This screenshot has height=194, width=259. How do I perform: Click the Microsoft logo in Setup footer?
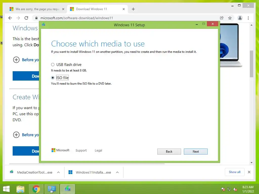pos(60,150)
